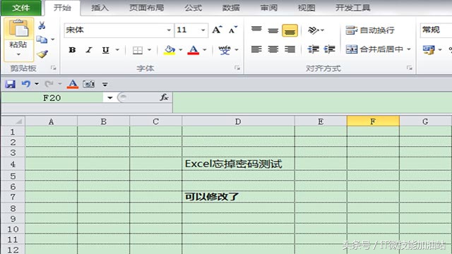Switch to the 数据 tab
Image resolution: width=452 pixels, height=254 pixels.
[x=231, y=8]
